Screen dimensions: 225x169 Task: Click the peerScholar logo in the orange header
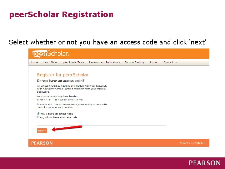coord(50,54)
